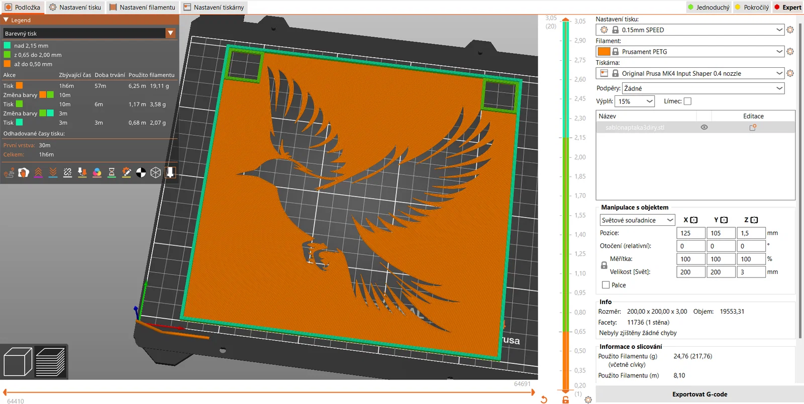Click the layer slider reset arrow icon
The height and width of the screenshot is (404, 804).
pyautogui.click(x=544, y=399)
